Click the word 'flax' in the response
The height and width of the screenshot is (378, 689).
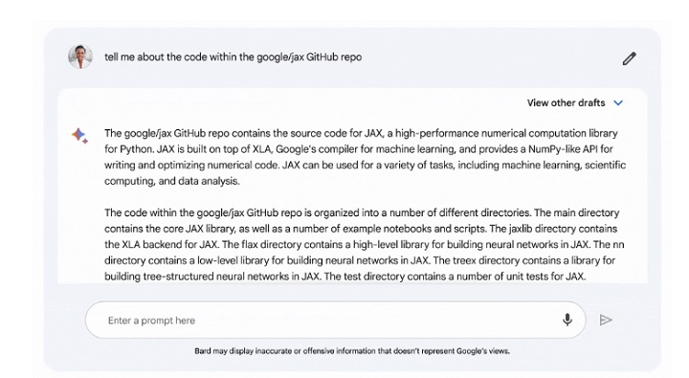point(250,244)
